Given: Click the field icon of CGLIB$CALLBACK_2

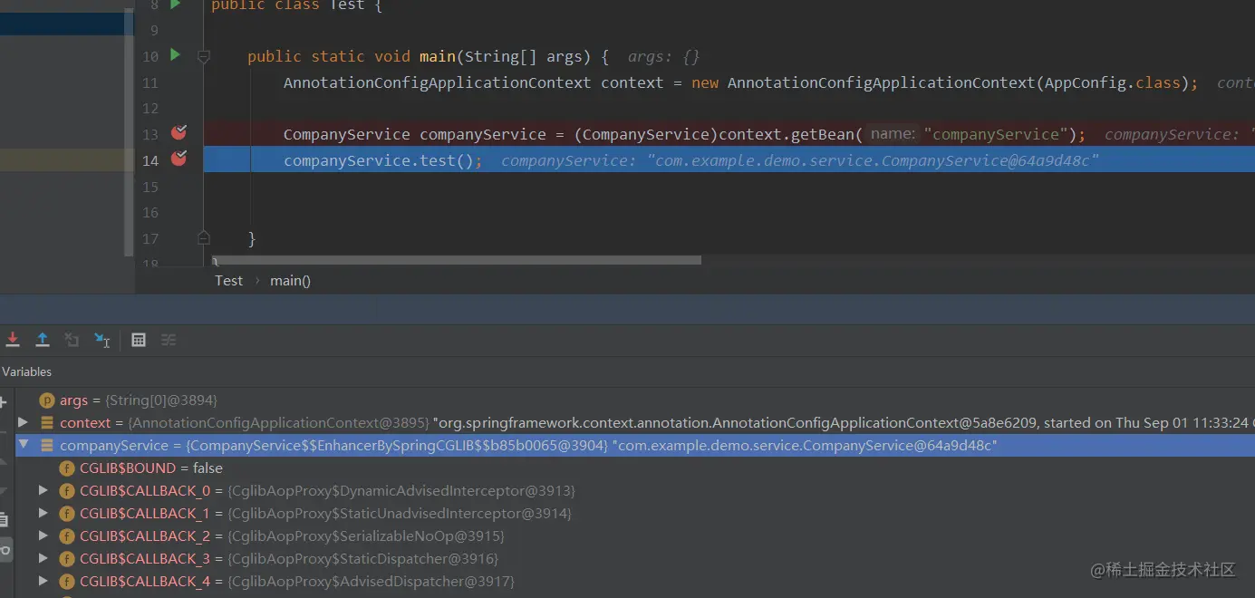Looking at the screenshot, I should (67, 535).
